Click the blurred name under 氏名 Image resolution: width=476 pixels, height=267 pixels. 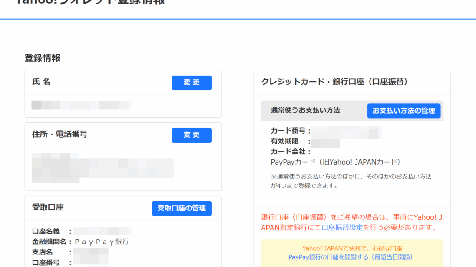(81, 105)
